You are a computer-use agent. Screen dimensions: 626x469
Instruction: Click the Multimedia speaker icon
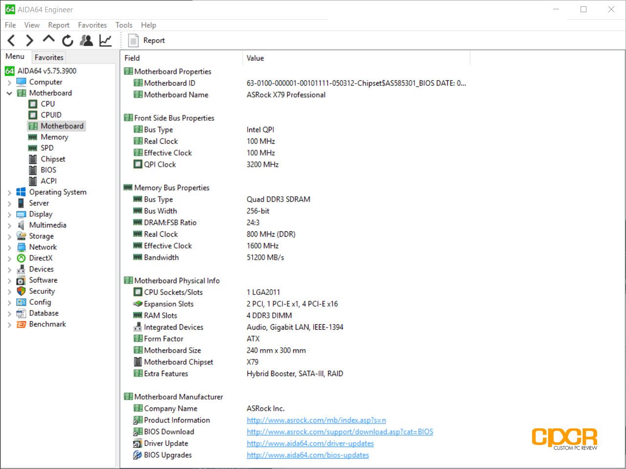point(21,225)
